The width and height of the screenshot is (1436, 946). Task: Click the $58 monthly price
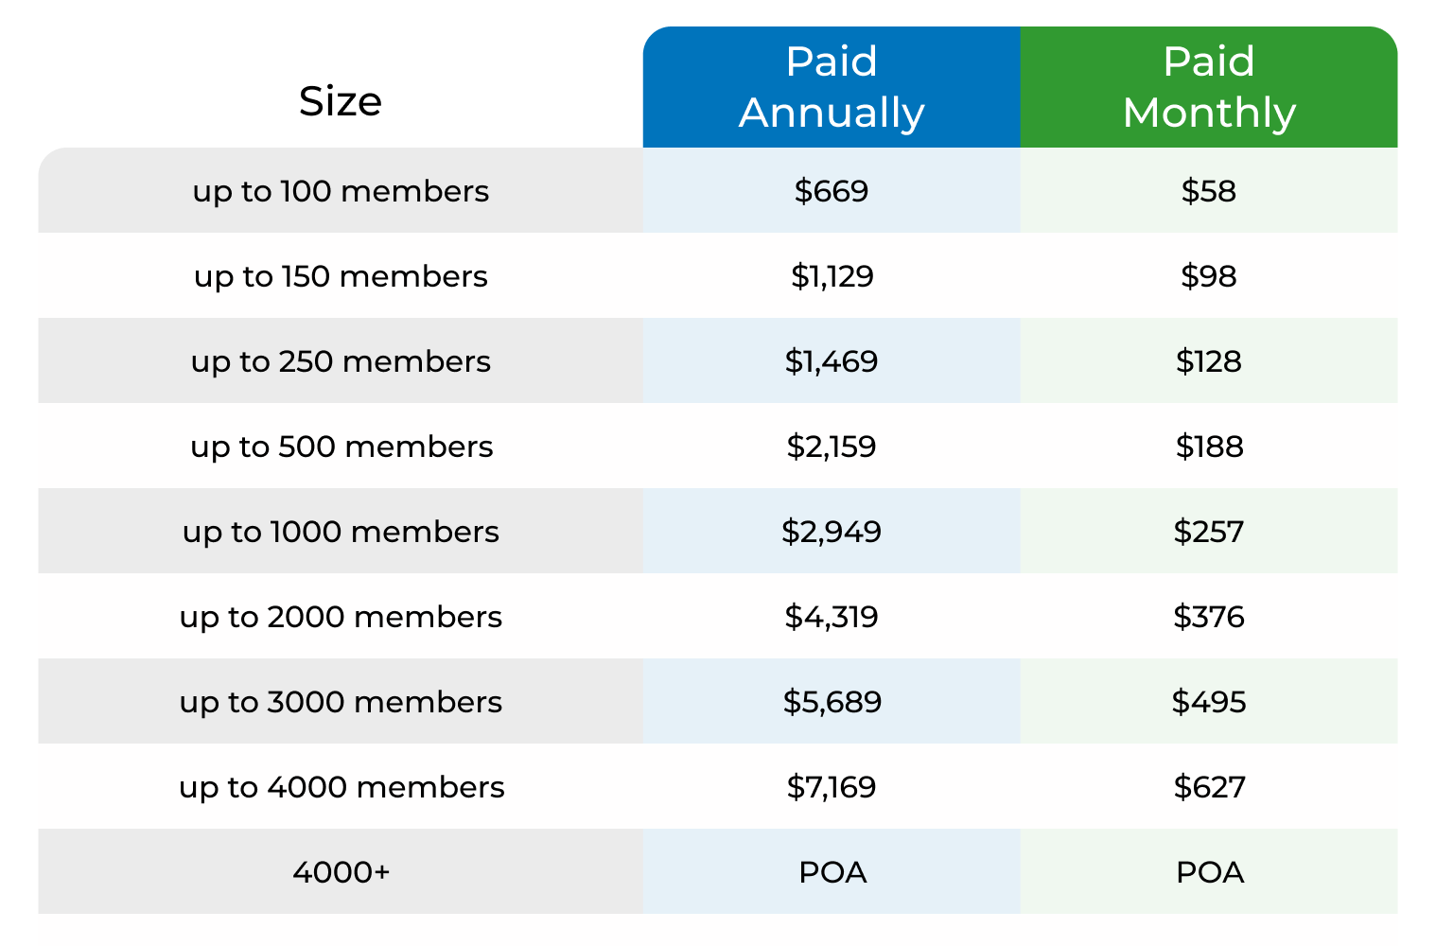[1209, 191]
